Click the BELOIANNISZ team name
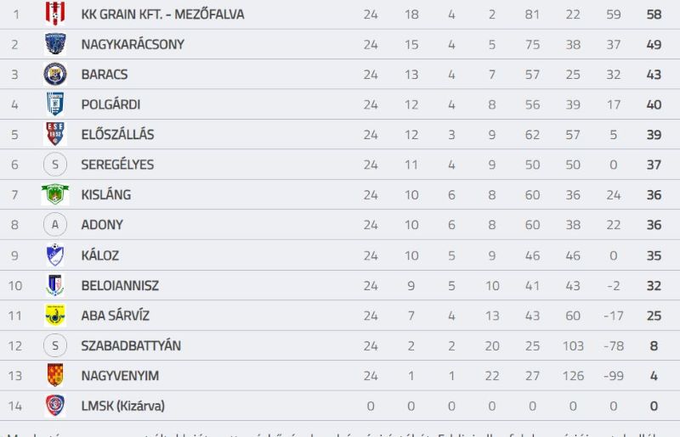 click(x=120, y=285)
